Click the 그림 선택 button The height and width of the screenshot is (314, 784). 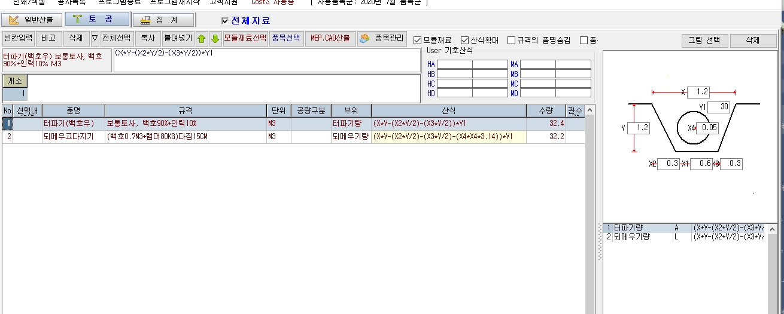point(704,41)
